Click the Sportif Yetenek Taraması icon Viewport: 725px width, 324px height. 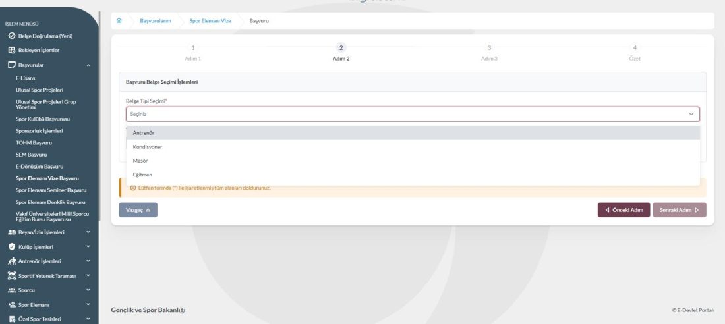point(11,276)
